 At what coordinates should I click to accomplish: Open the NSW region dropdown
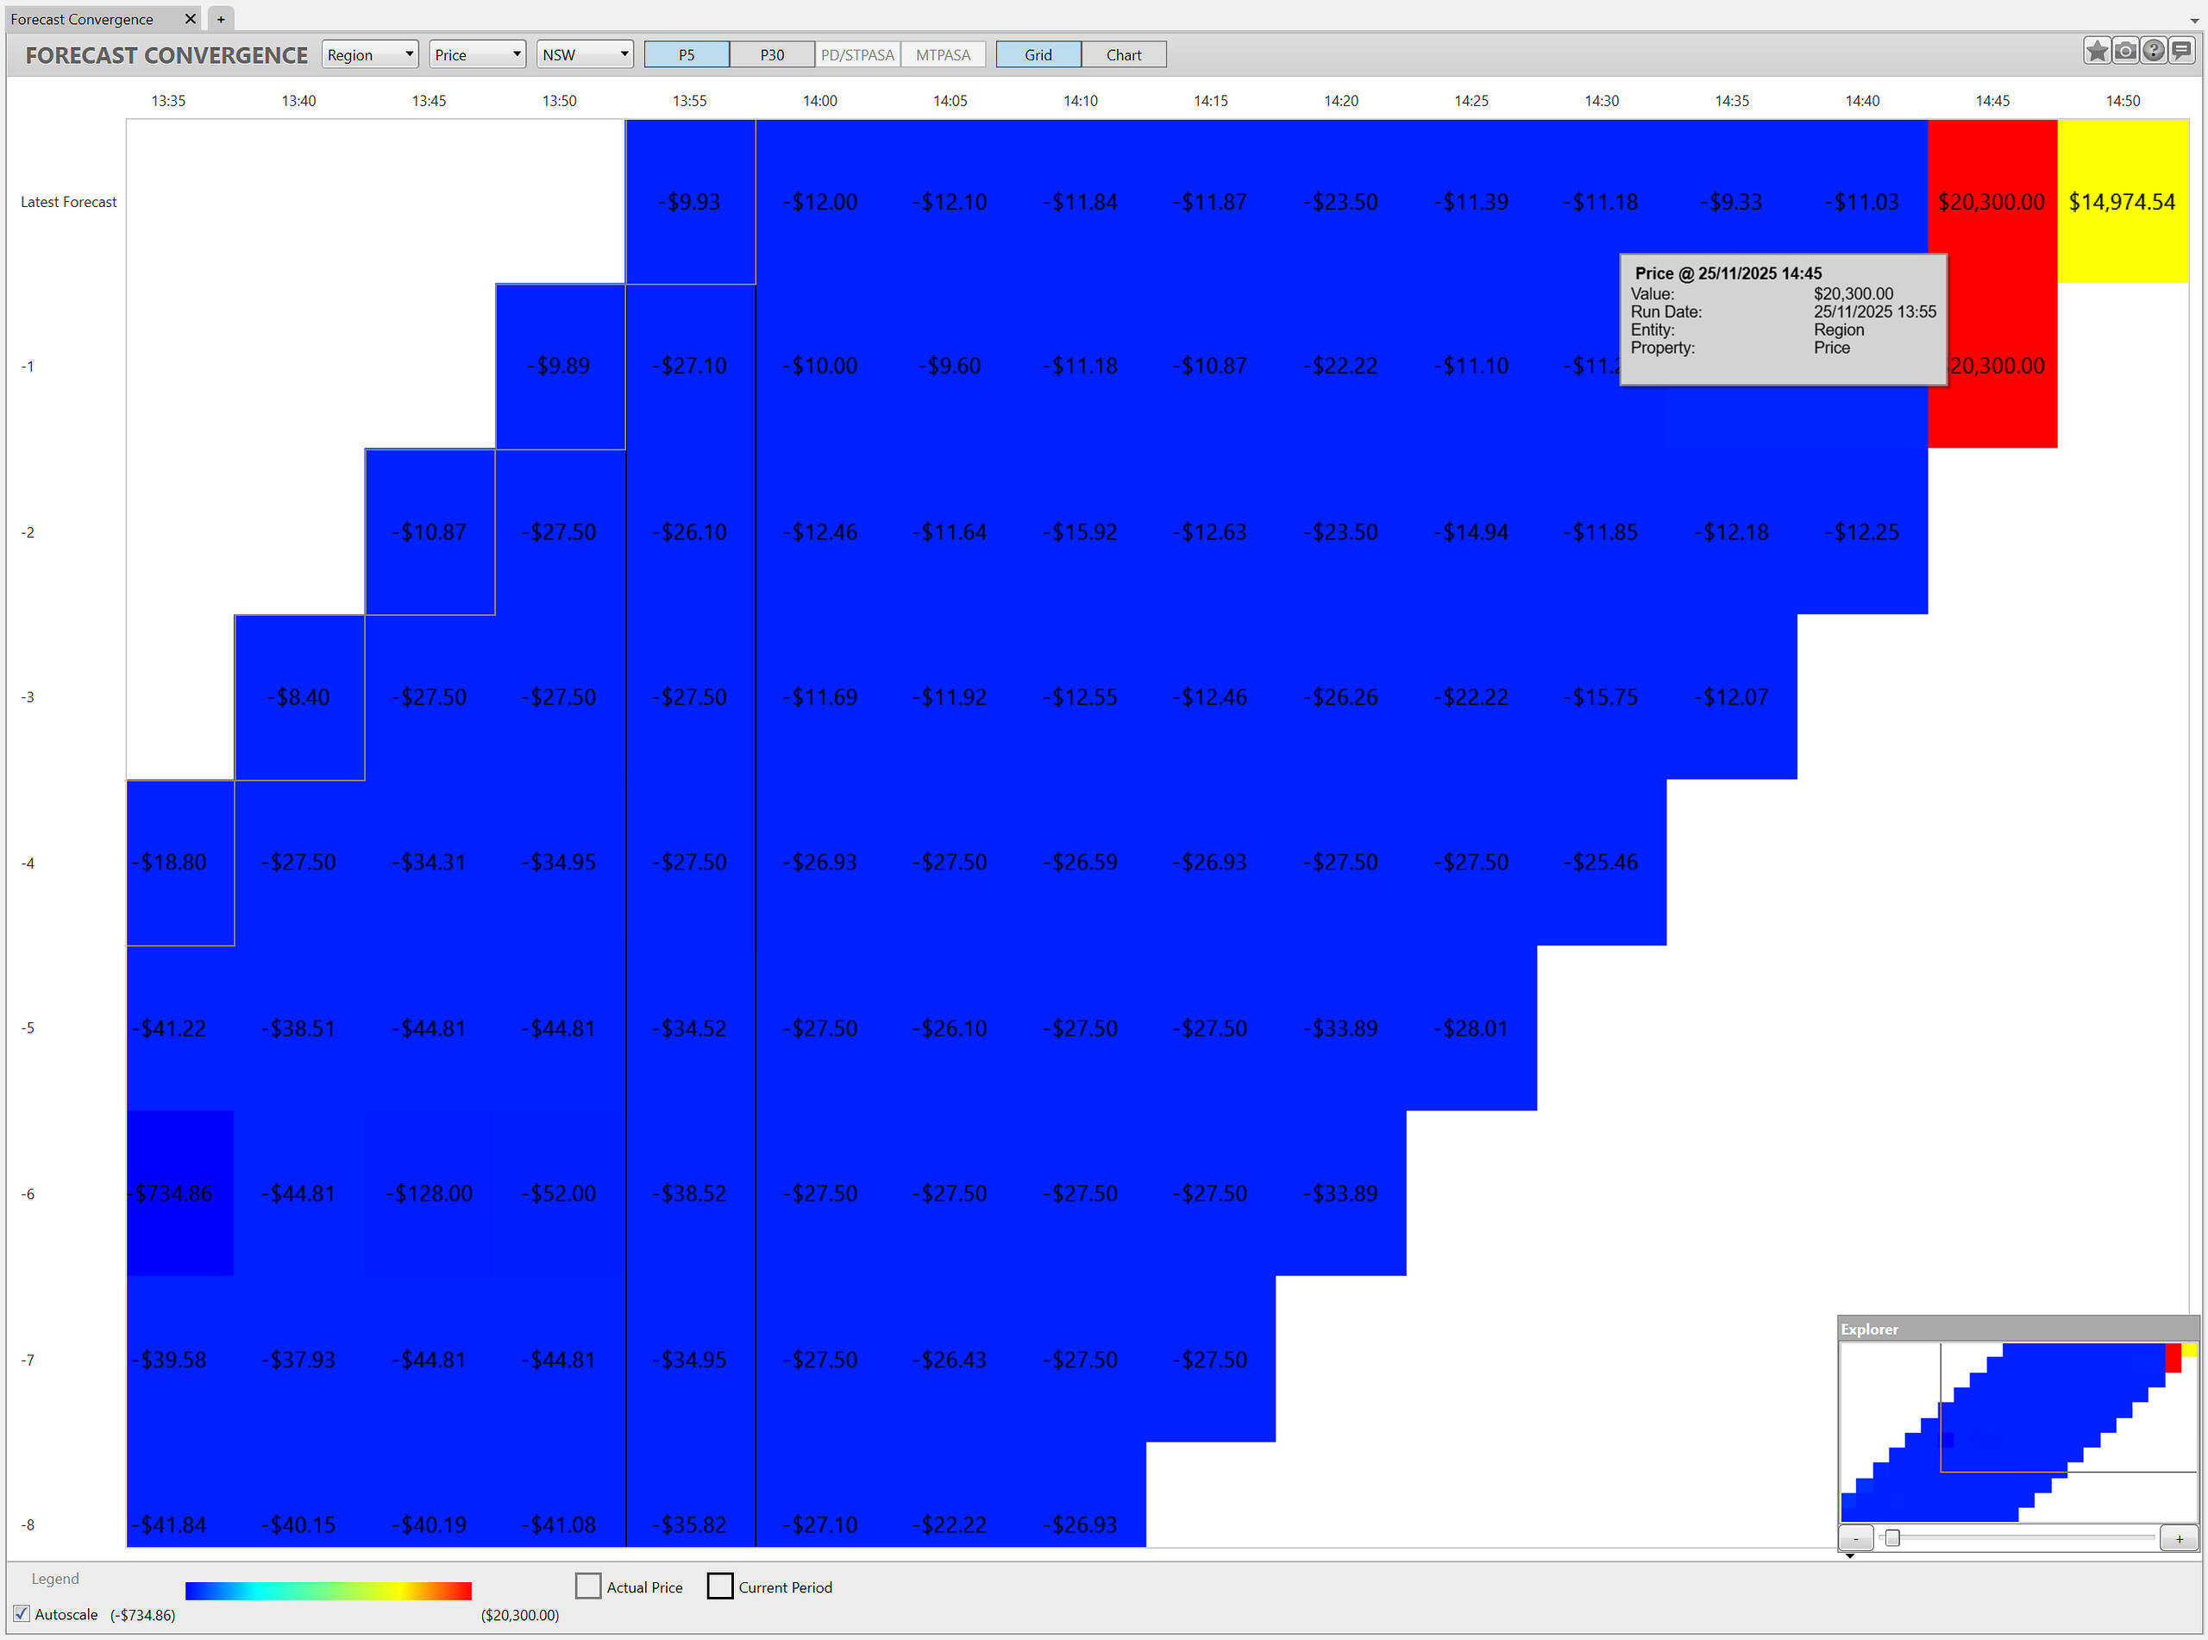(x=585, y=54)
